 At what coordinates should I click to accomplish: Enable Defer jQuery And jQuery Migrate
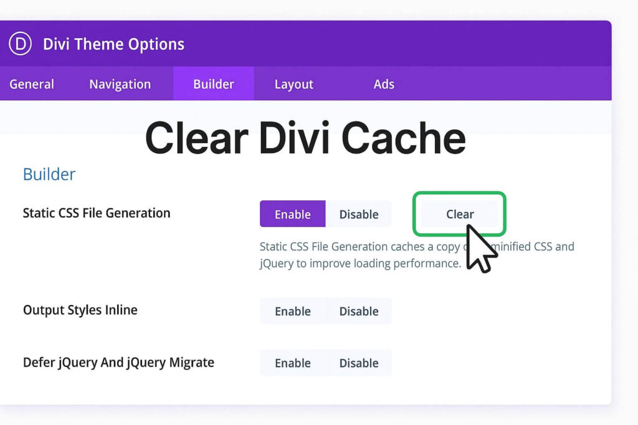pyautogui.click(x=292, y=363)
